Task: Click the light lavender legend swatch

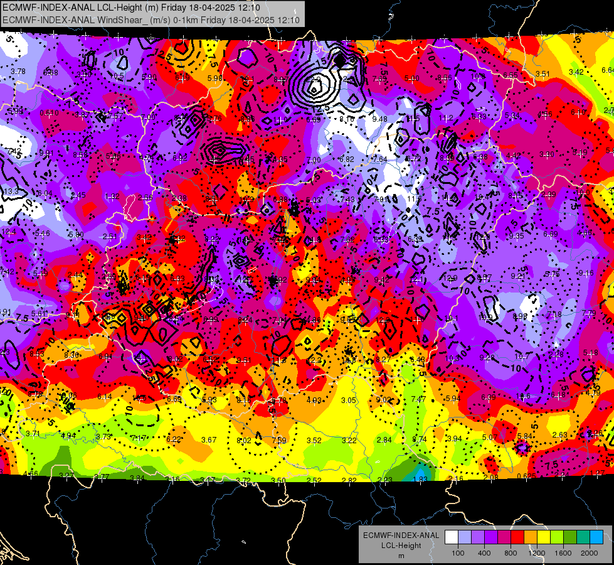Action: [465, 537]
